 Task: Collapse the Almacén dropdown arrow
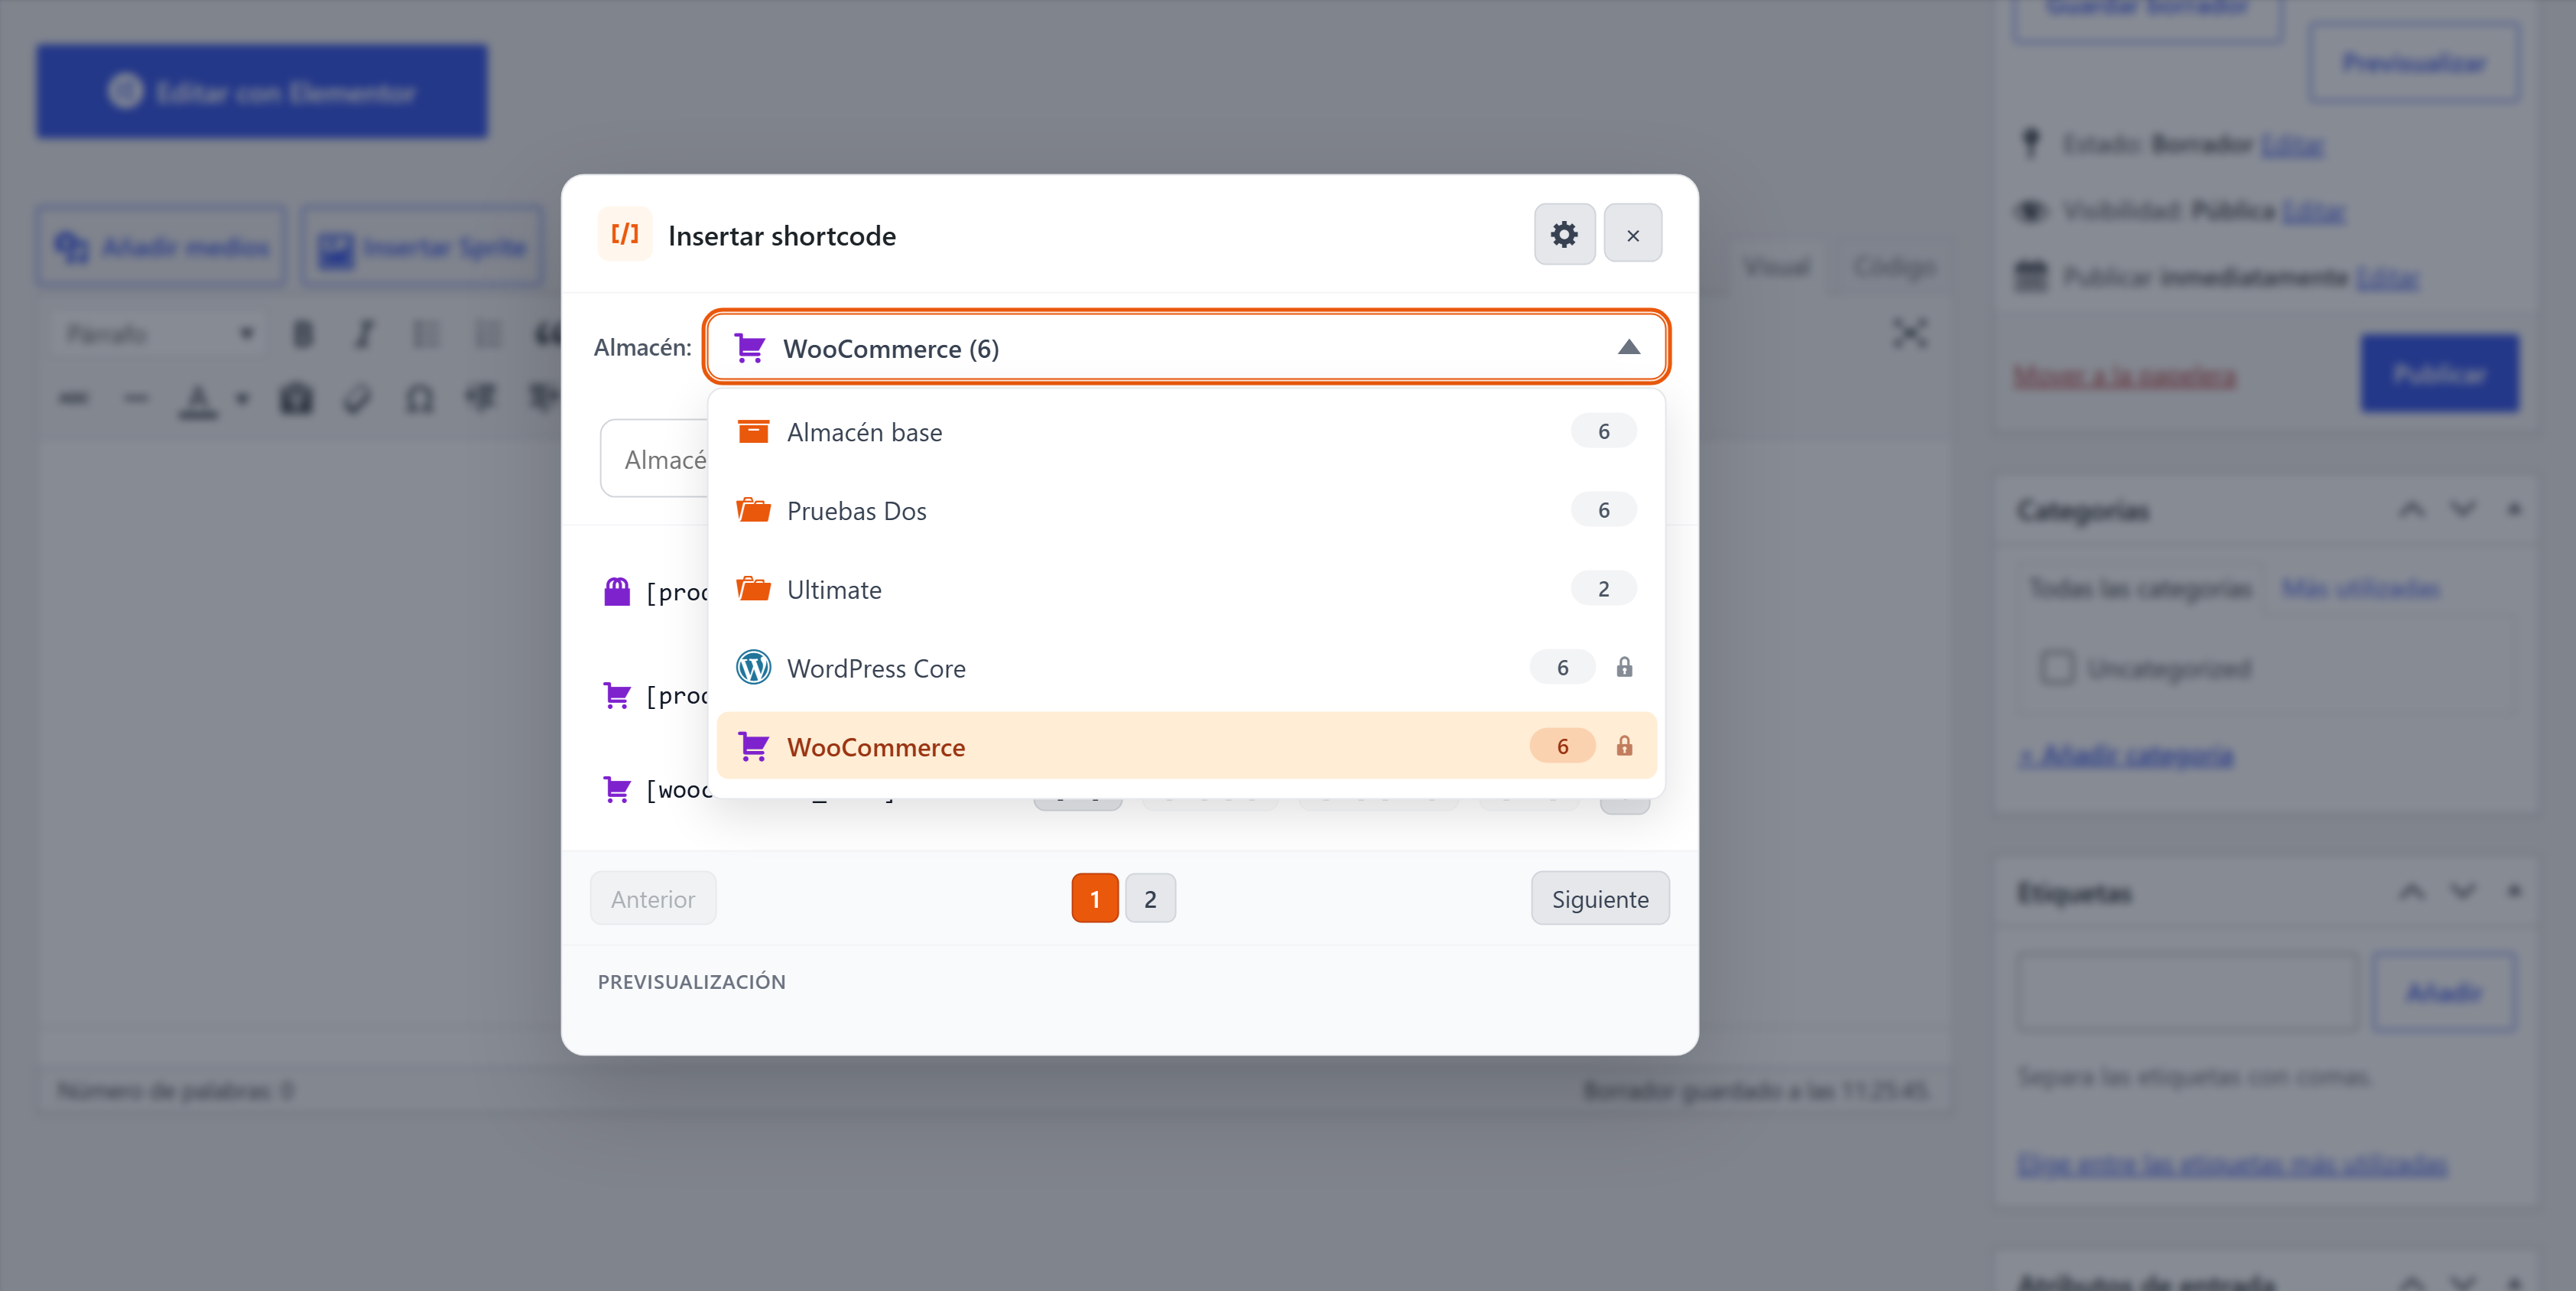(1628, 347)
